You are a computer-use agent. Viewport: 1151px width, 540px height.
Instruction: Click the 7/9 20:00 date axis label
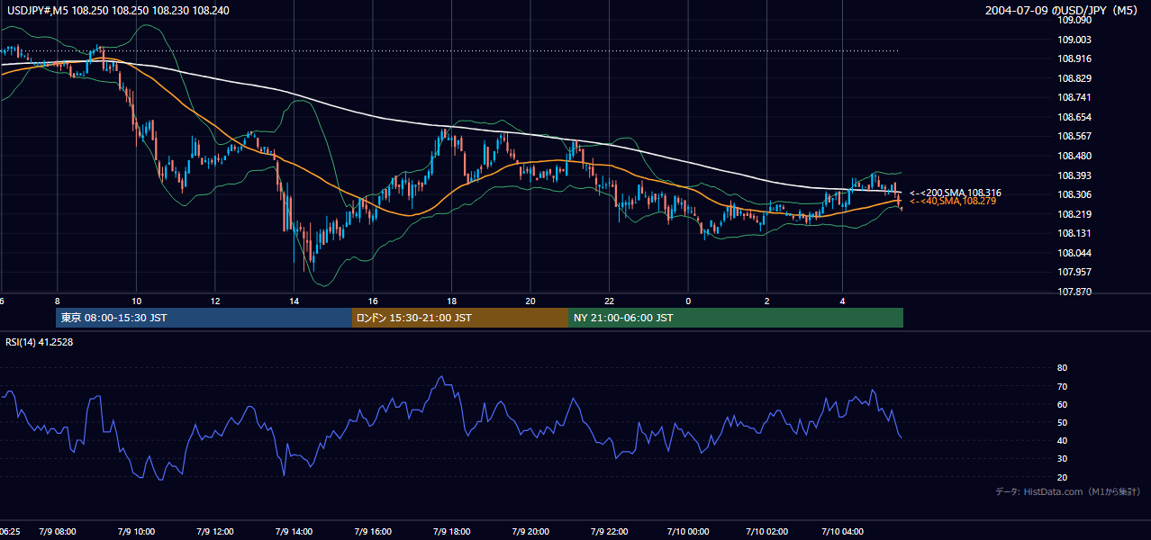(530, 532)
